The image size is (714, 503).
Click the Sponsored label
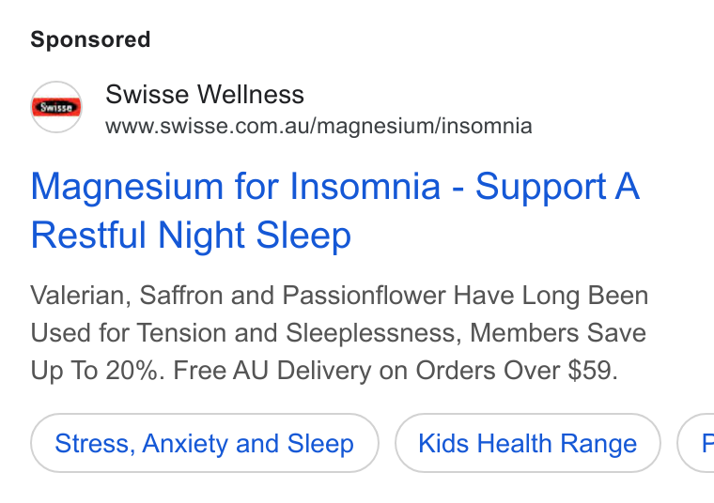tap(90, 39)
